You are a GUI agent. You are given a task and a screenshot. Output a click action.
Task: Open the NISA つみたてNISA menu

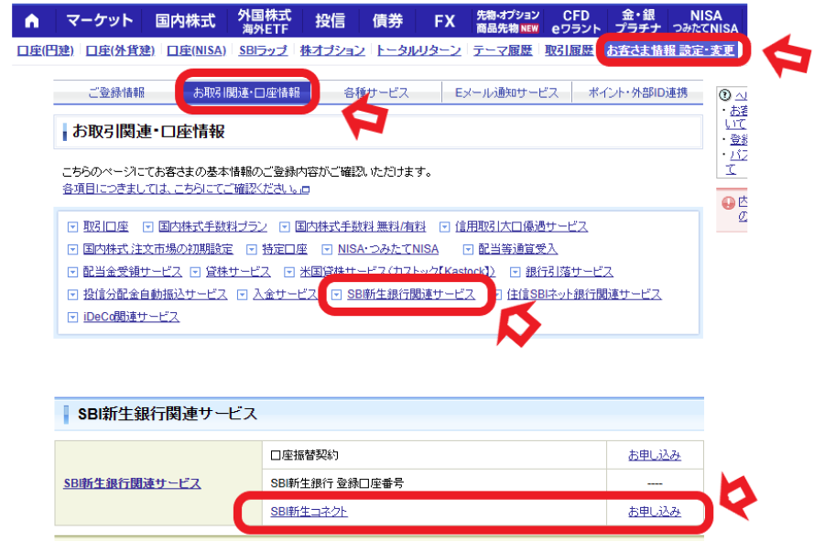(x=705, y=21)
